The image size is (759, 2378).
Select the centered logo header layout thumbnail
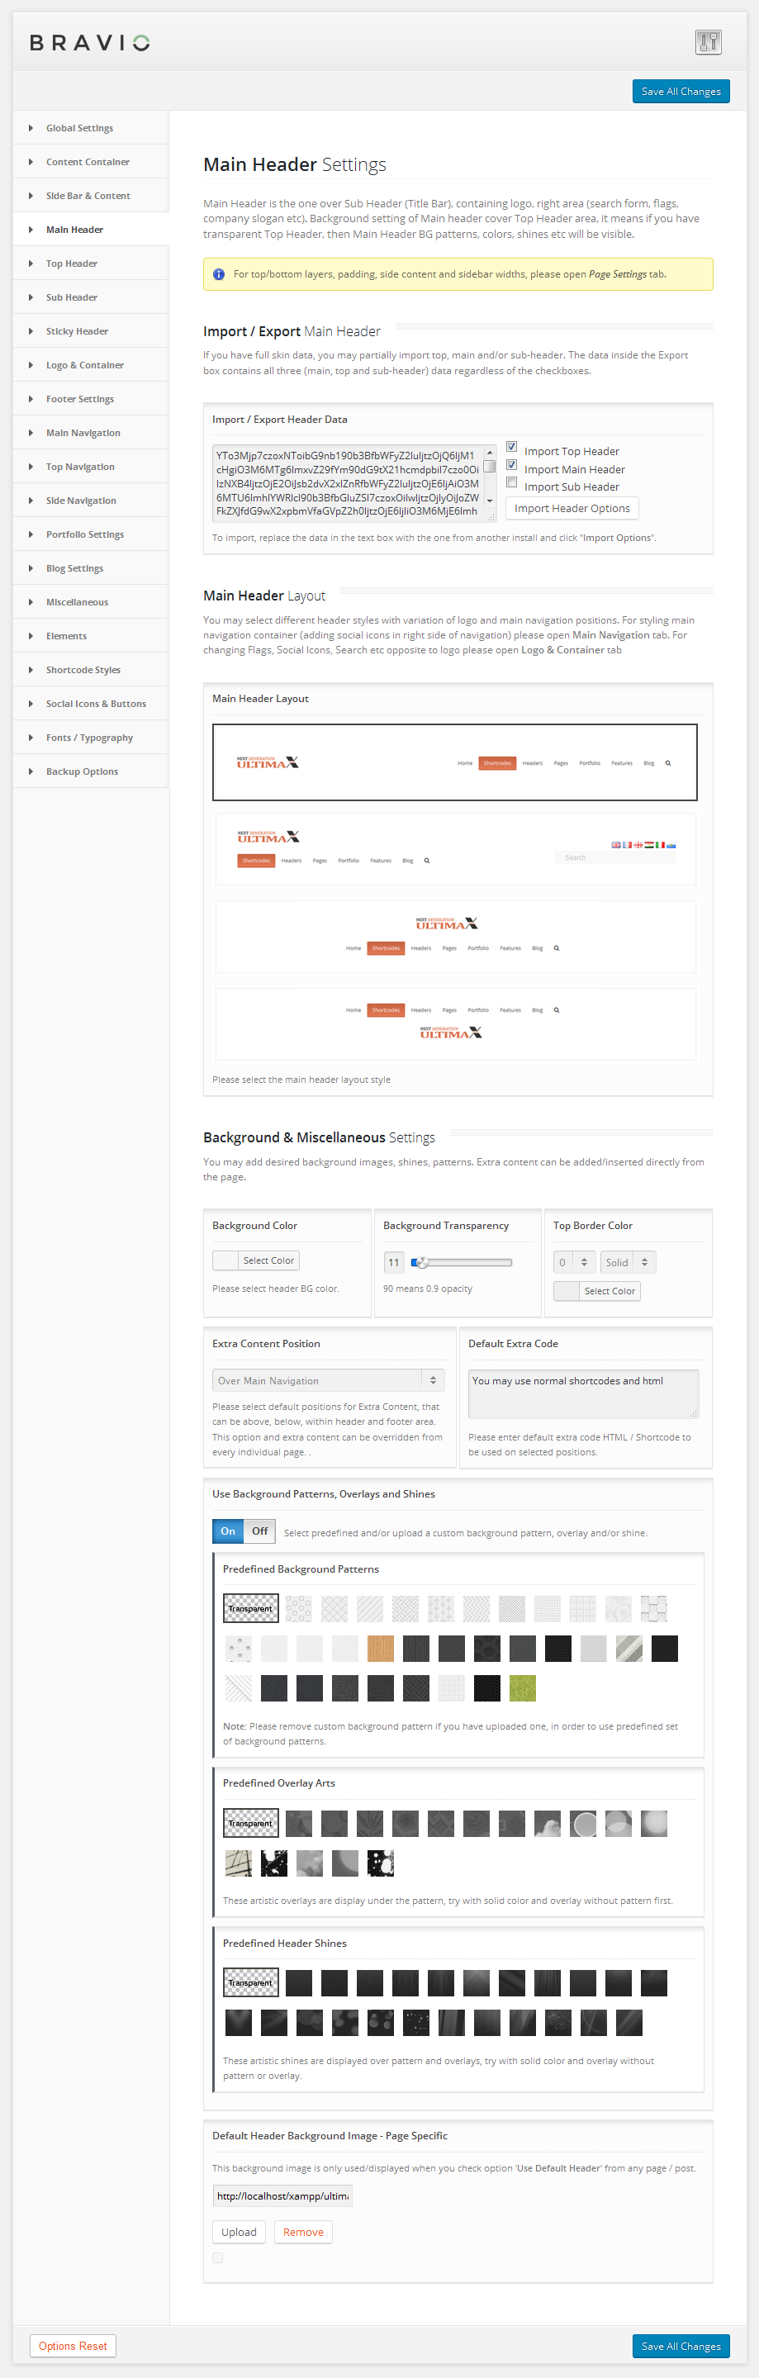pos(455,936)
